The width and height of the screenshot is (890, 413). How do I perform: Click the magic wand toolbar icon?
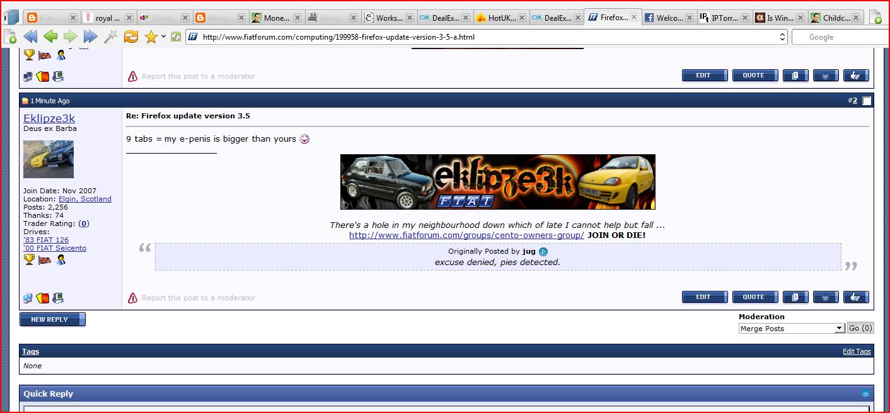point(111,37)
